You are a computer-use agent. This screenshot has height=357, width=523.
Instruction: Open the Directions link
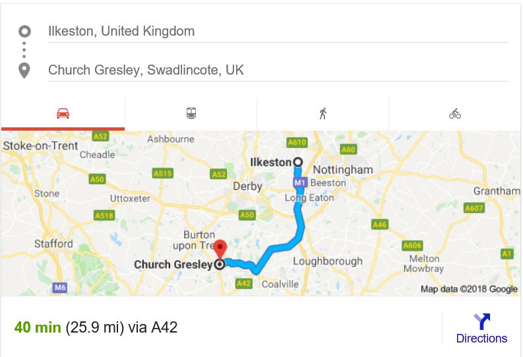(x=481, y=339)
